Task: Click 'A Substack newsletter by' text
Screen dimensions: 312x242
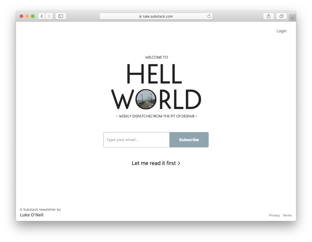Action: [x=40, y=209]
